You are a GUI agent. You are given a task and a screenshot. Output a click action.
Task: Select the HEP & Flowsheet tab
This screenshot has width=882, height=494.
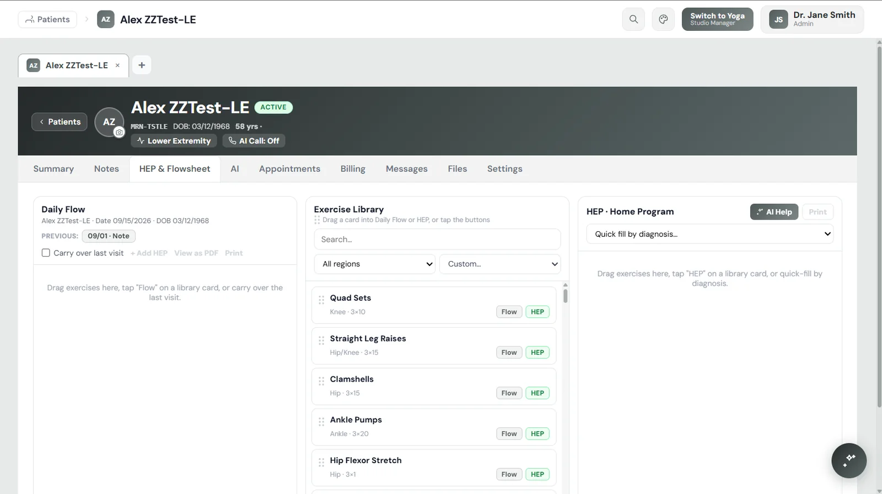coord(175,169)
